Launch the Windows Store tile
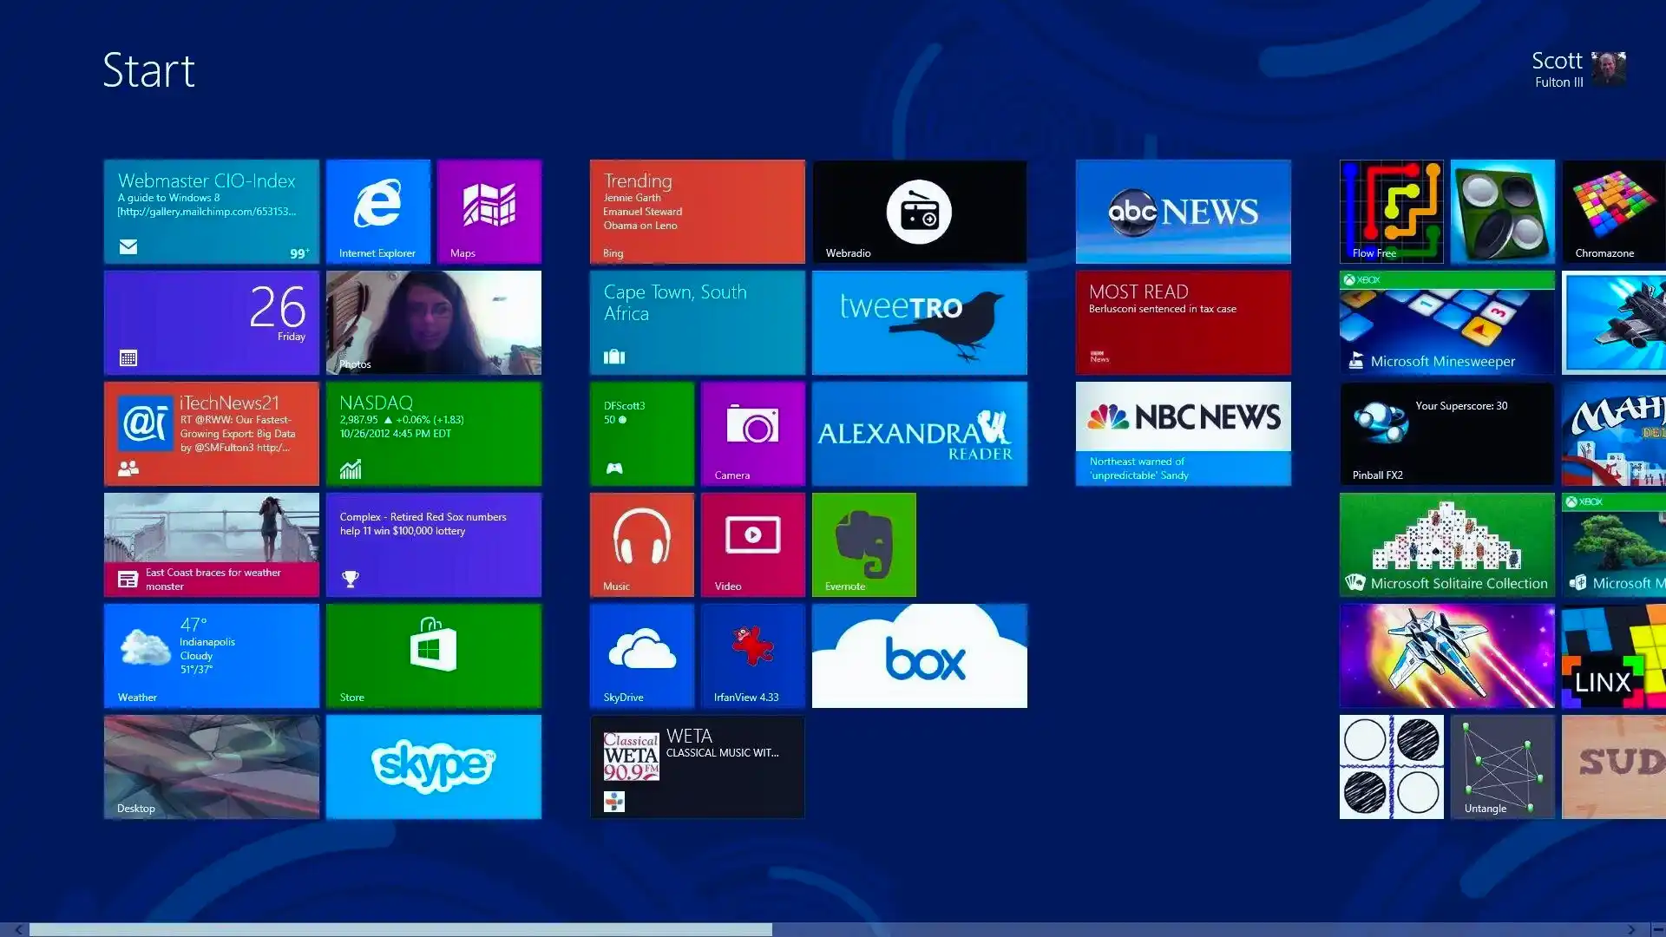Viewport: 1666px width, 937px height. point(434,656)
